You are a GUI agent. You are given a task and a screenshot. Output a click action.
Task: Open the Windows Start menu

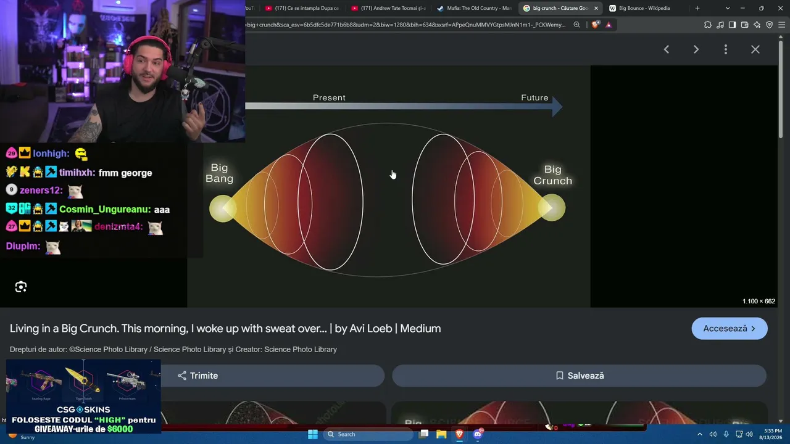pos(313,434)
